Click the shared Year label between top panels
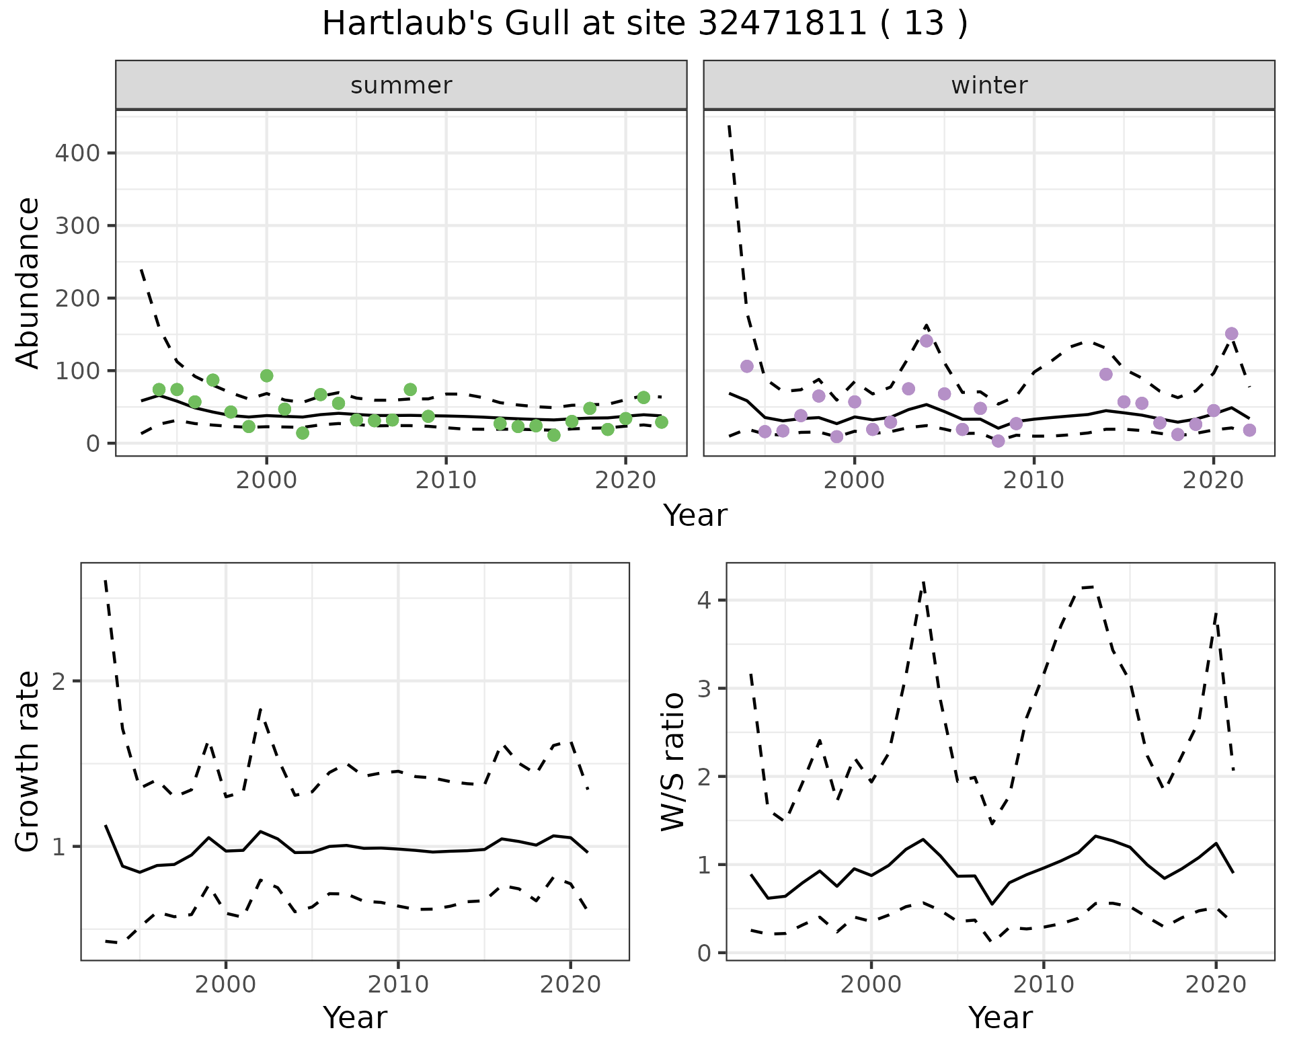1291x1049 pixels. coord(695,516)
